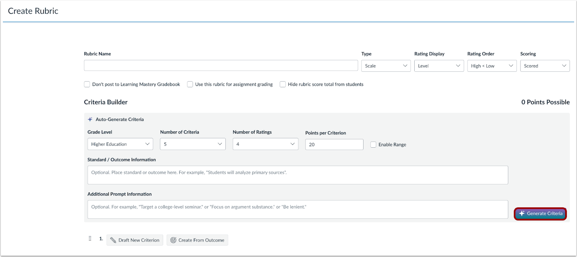Open the Scoring dropdown
The height and width of the screenshot is (257, 577).
545,66
